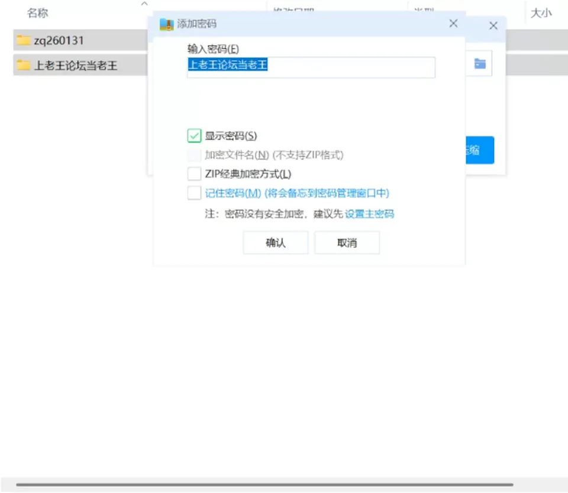Select the zq260131 folder icon
This screenshot has width=568, height=493.
24,40
